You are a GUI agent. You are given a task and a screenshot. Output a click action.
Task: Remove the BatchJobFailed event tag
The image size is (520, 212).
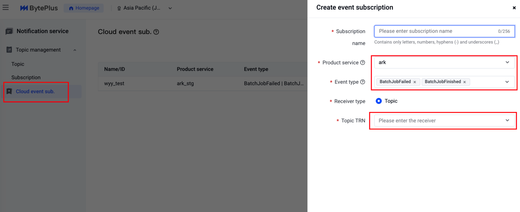click(415, 82)
